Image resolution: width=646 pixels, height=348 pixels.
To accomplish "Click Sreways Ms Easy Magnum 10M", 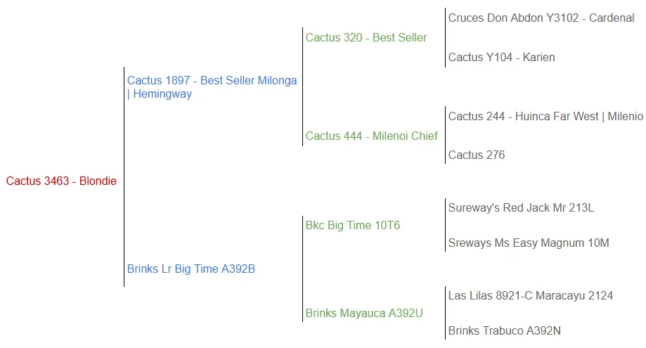I will pos(529,243).
